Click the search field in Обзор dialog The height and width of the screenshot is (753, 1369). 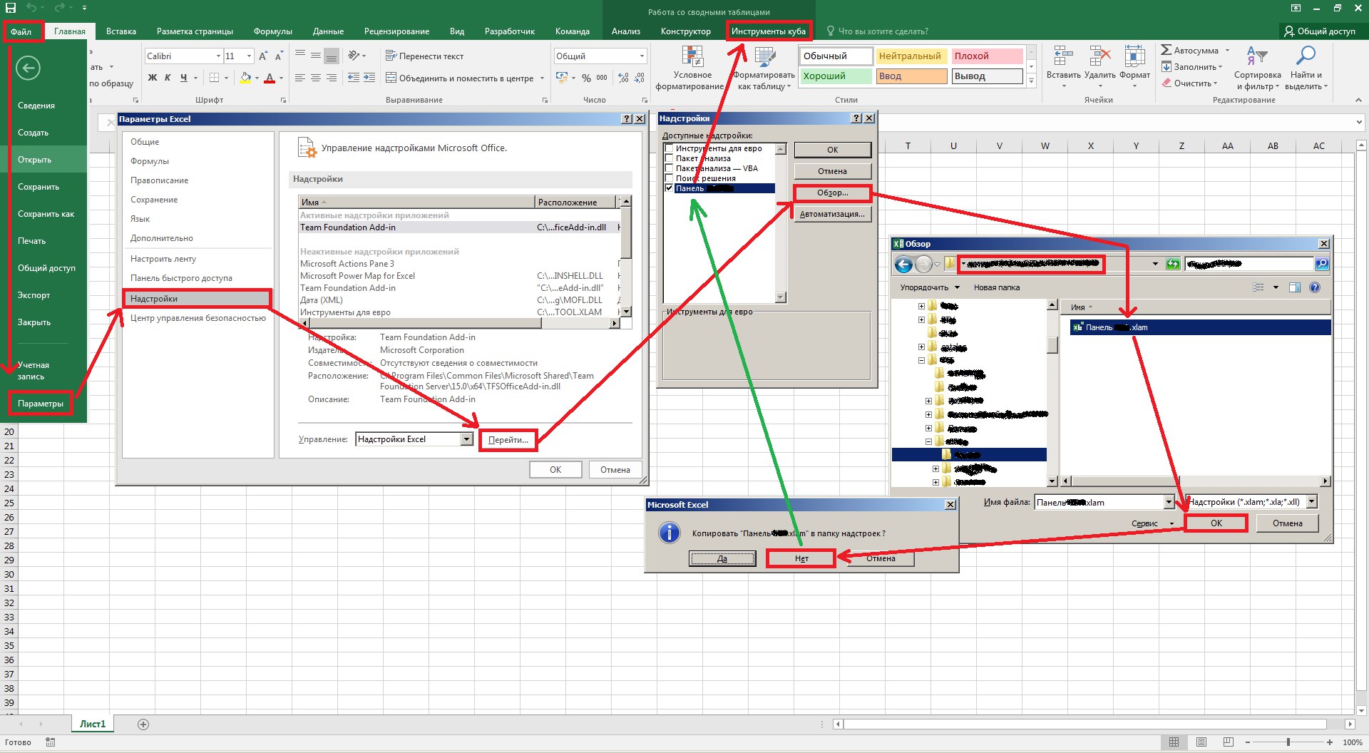pos(1249,264)
